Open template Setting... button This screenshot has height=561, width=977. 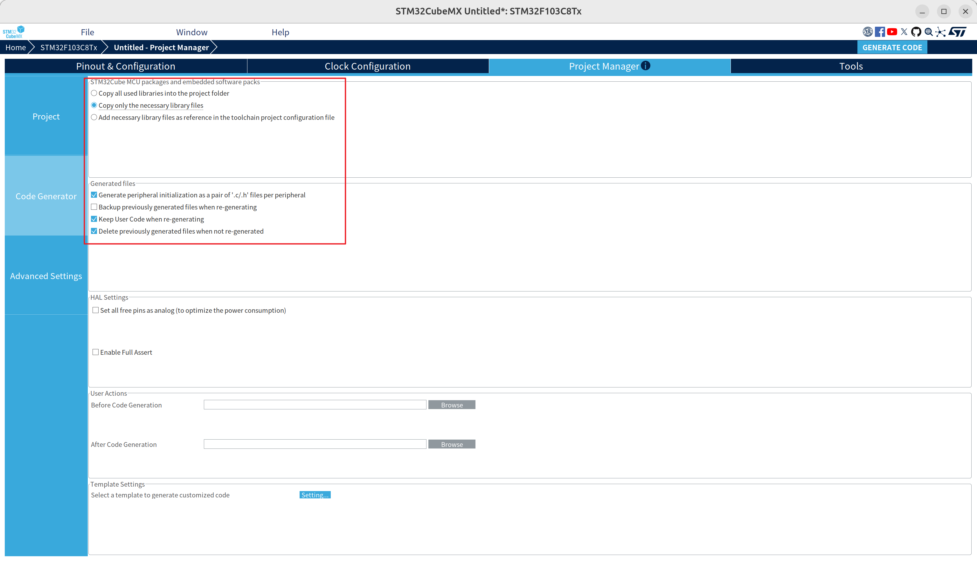click(315, 495)
